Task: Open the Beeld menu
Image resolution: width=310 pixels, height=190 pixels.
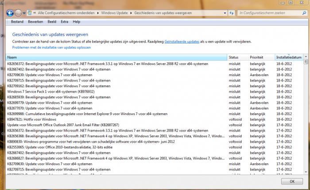Action: click(52, 22)
